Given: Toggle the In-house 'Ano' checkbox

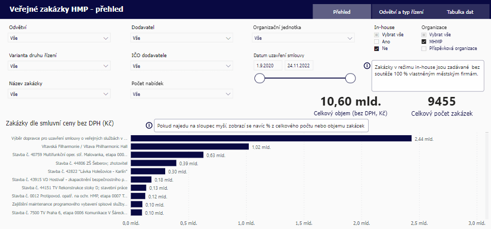Looking at the screenshot, I should point(376,41).
